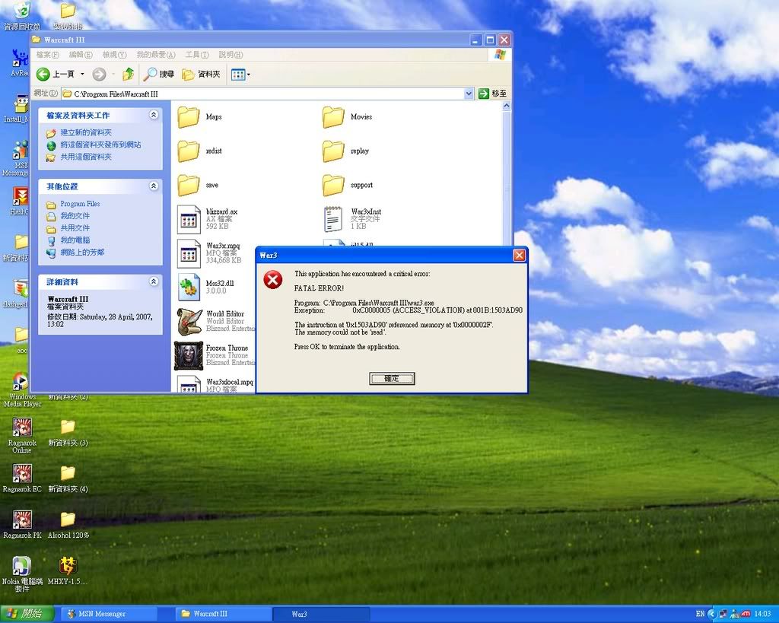Click the World Editor application icon
Screen dimensions: 779x623
point(189,322)
